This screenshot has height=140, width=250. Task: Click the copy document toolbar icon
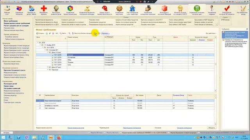pos(47,33)
